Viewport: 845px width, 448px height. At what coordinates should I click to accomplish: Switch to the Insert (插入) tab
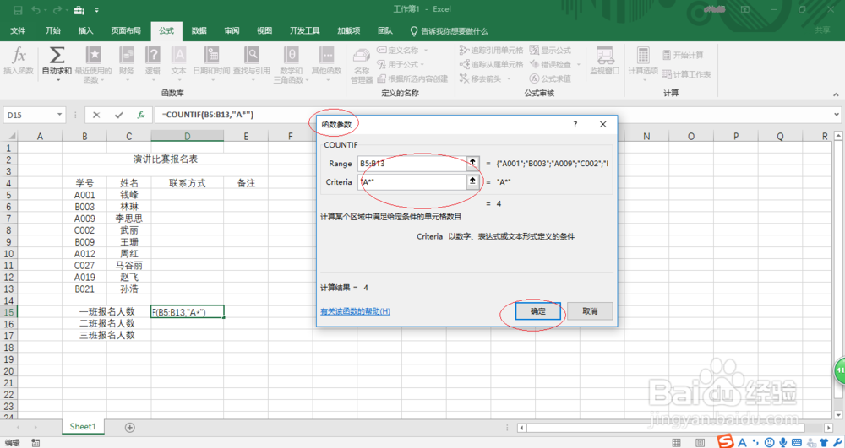(85, 30)
